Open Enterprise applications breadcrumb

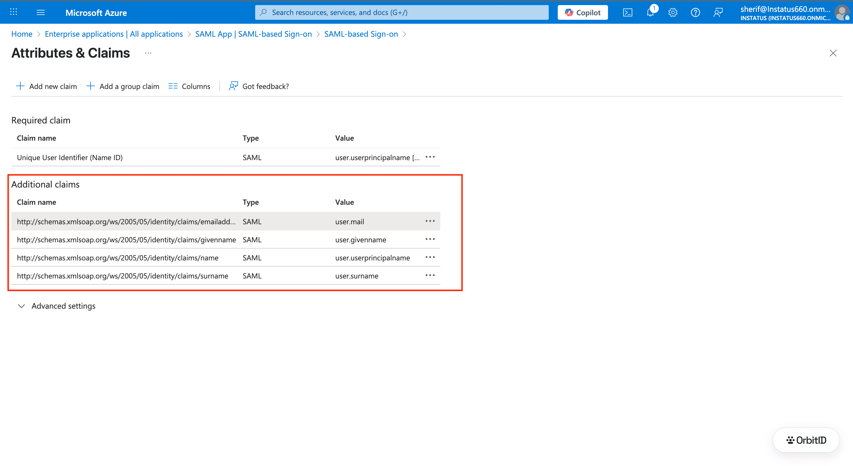[x=113, y=34]
